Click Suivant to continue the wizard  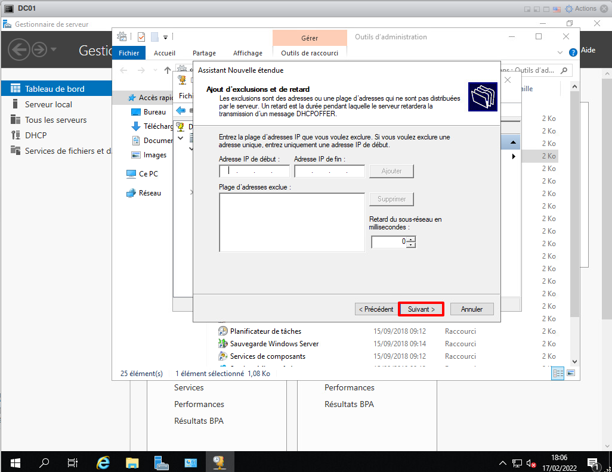pos(421,309)
